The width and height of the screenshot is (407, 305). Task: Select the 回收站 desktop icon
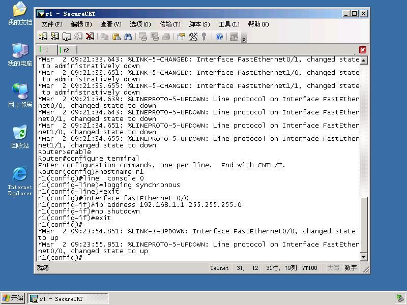pos(20,137)
